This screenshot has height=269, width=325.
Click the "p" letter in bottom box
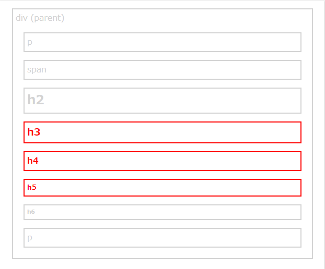pyautogui.click(x=30, y=238)
